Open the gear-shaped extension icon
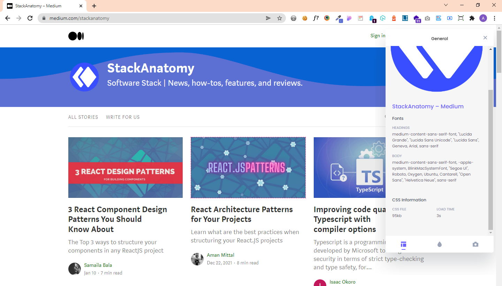Viewport: 502px width, 286px height. coord(294,18)
